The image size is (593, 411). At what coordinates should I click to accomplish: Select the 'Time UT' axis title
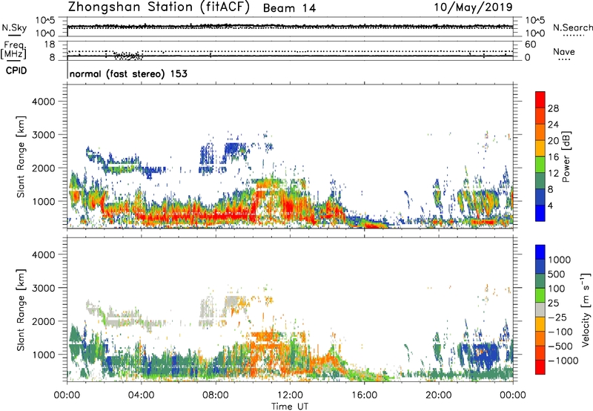click(x=290, y=407)
